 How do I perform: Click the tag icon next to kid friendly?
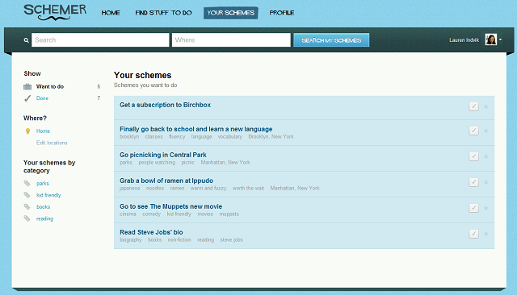point(27,195)
